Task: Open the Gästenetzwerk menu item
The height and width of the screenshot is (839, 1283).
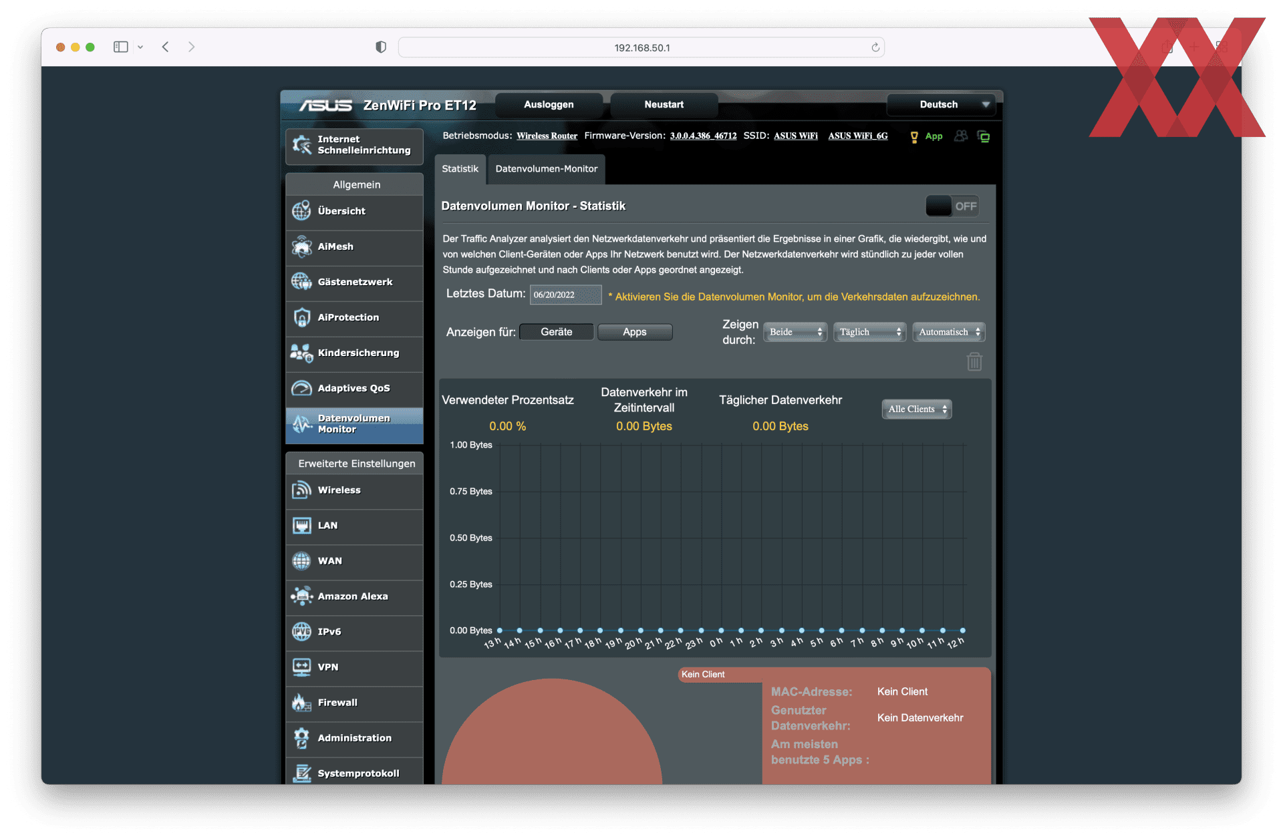Action: [355, 282]
